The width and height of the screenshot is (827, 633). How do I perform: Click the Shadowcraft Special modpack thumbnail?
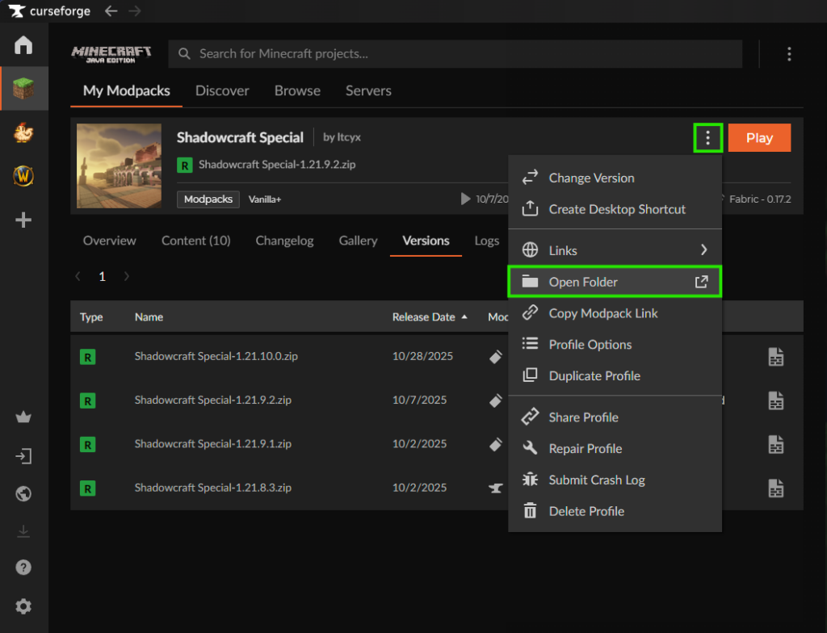(118, 166)
